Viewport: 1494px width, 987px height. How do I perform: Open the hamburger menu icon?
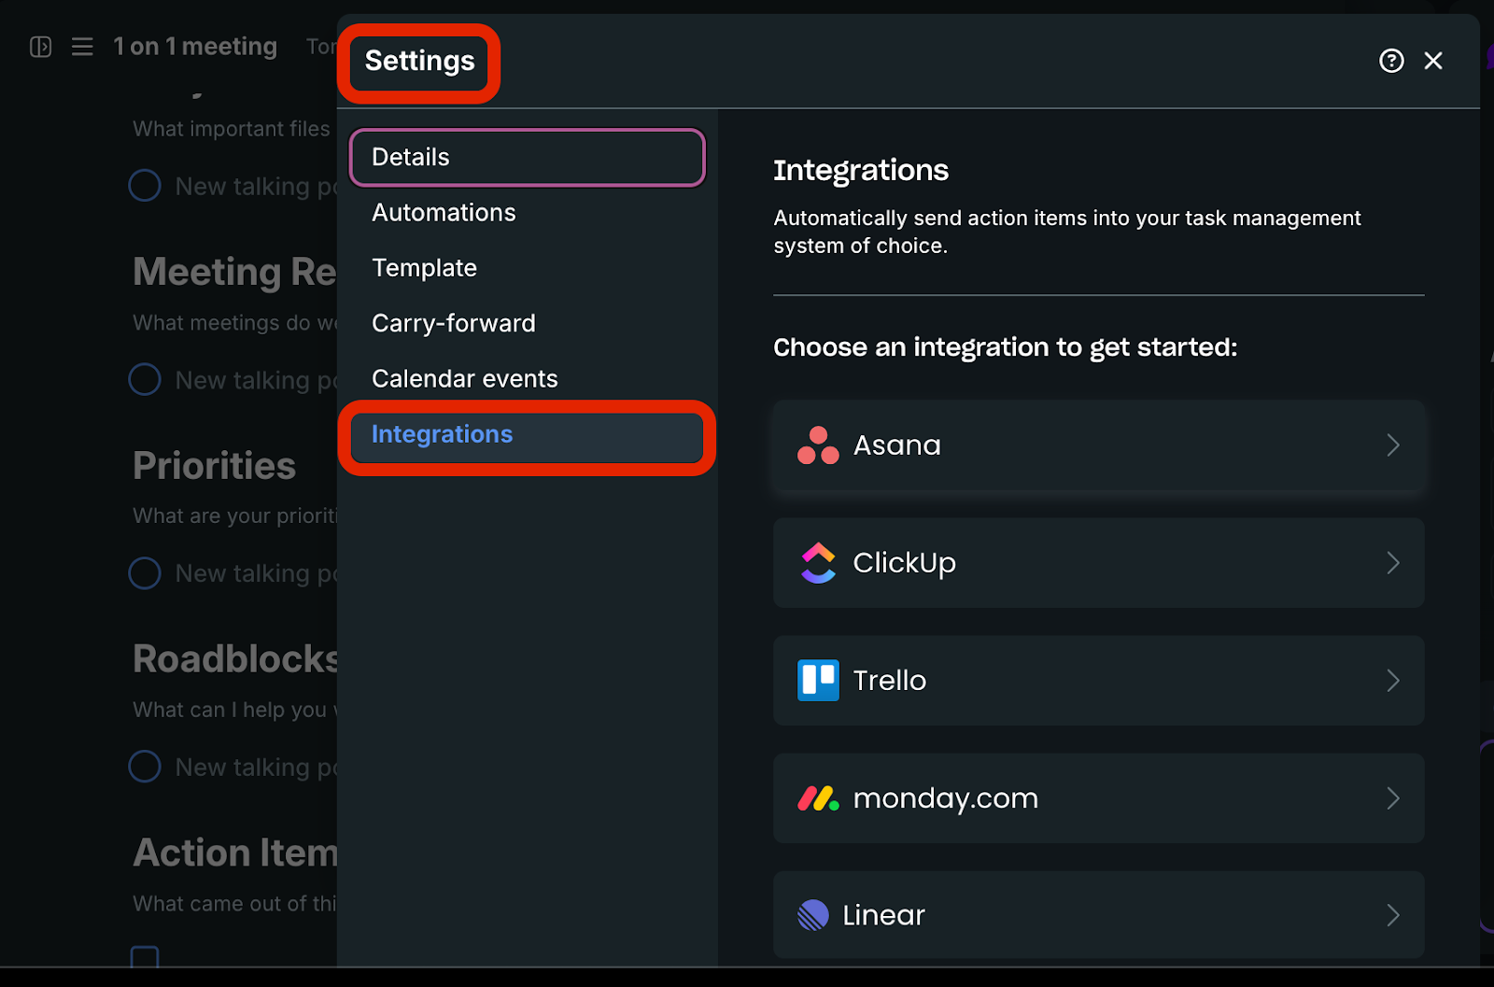(x=82, y=47)
